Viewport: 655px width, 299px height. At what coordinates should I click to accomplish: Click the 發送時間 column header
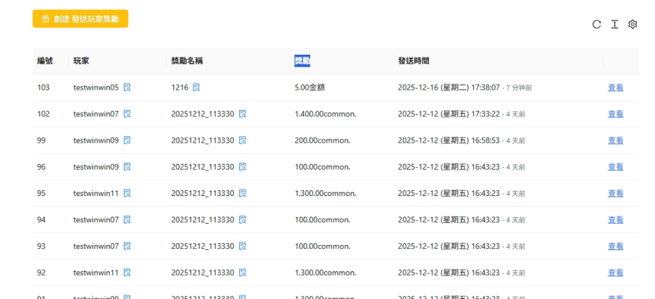(x=413, y=61)
